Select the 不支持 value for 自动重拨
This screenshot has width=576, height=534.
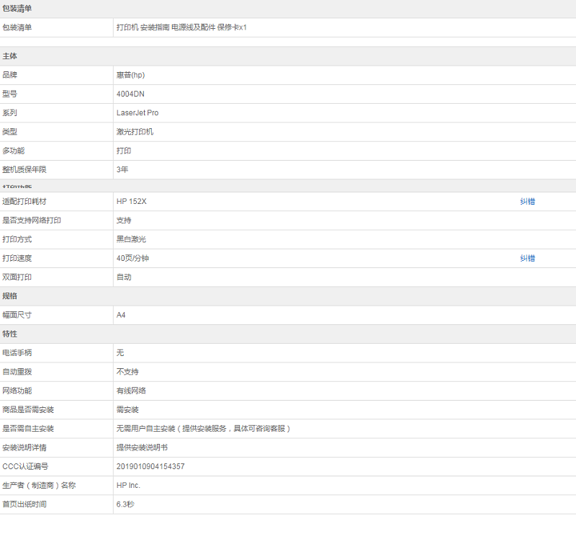(127, 372)
